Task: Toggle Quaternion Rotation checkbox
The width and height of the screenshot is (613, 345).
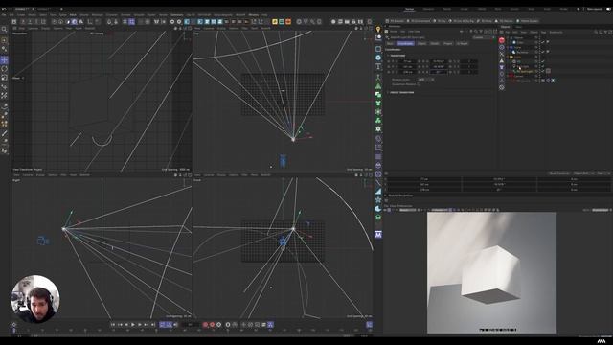Action: (x=419, y=84)
